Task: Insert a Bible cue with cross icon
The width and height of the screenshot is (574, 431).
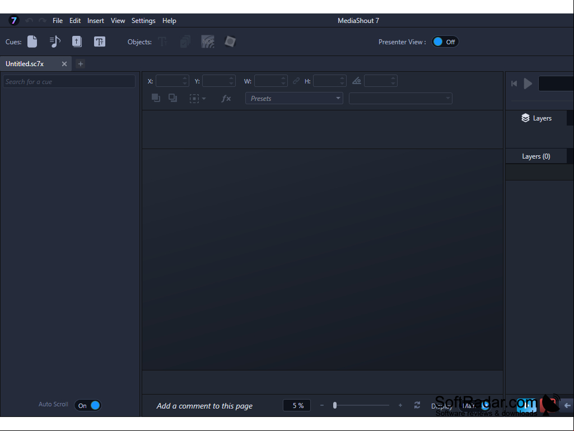Action: click(77, 41)
